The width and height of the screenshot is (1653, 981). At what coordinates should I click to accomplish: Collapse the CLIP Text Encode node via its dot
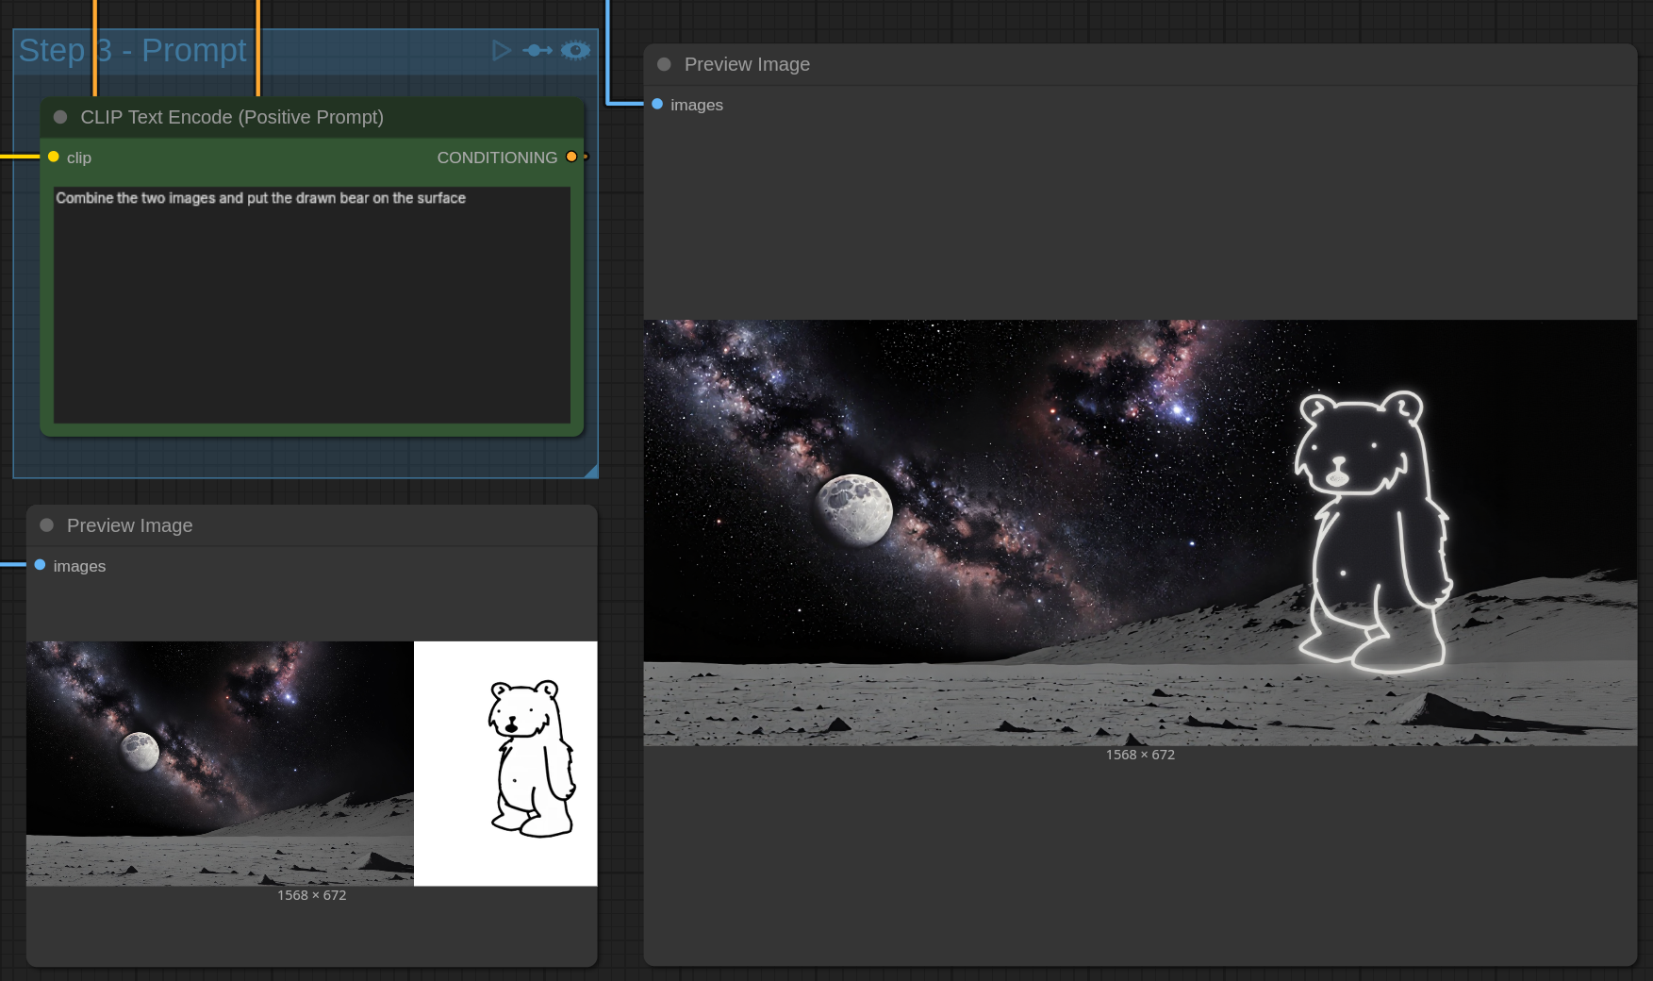pos(60,117)
